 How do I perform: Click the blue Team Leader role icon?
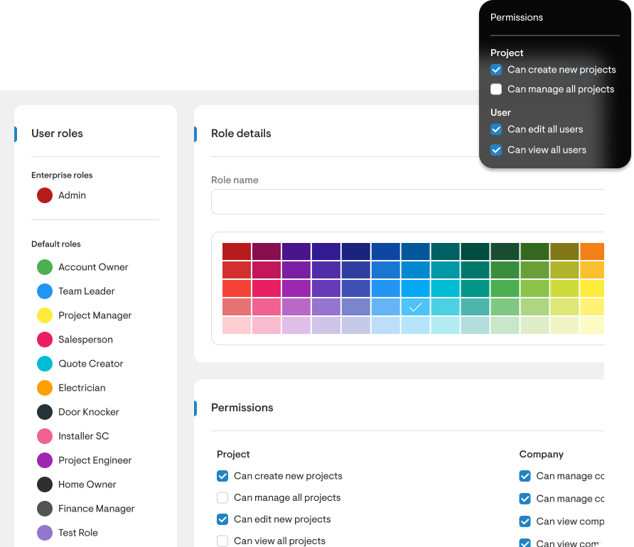(45, 291)
